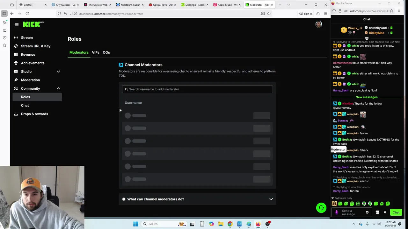Go back in the dashboard browser window
408x229 pixels.
click(x=12, y=14)
